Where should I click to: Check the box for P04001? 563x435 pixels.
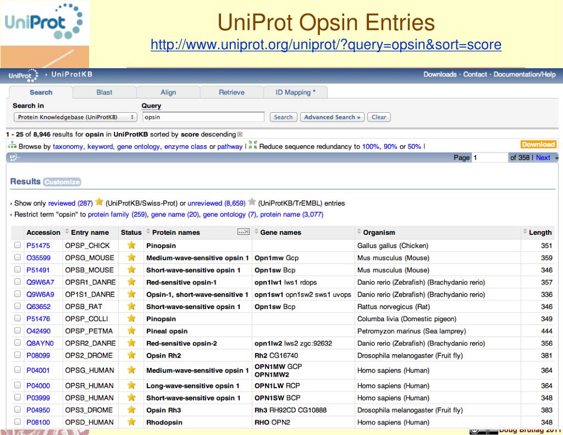pyautogui.click(x=17, y=370)
